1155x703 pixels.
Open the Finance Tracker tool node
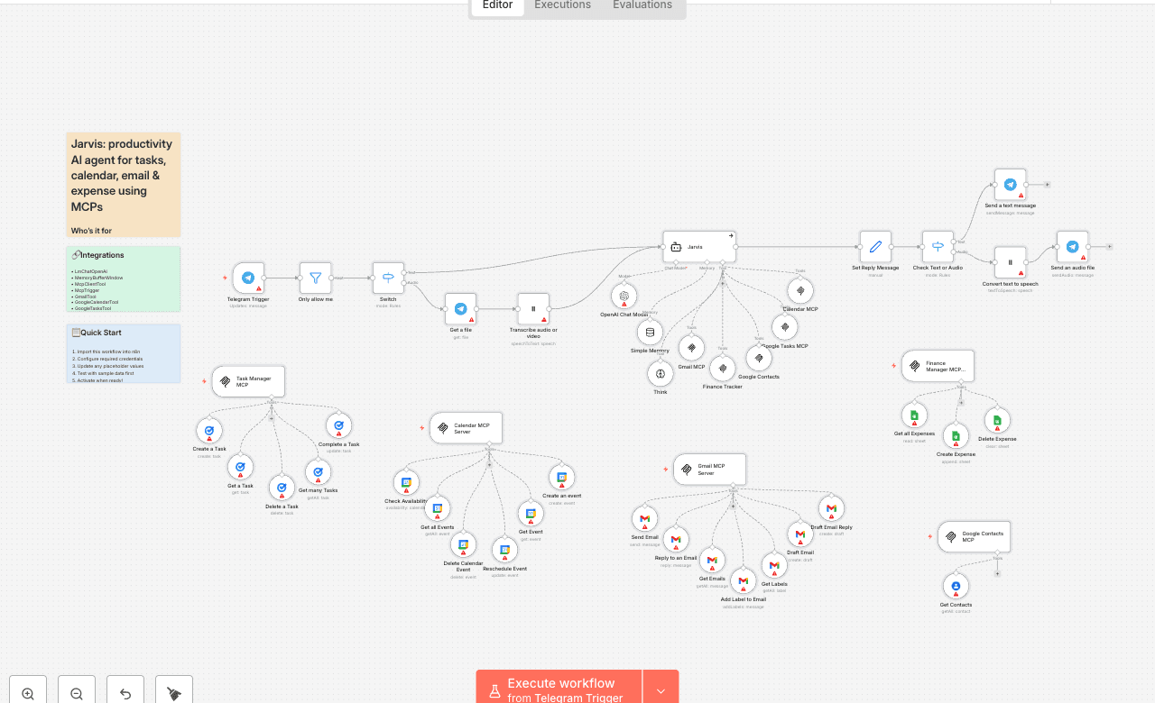click(723, 368)
